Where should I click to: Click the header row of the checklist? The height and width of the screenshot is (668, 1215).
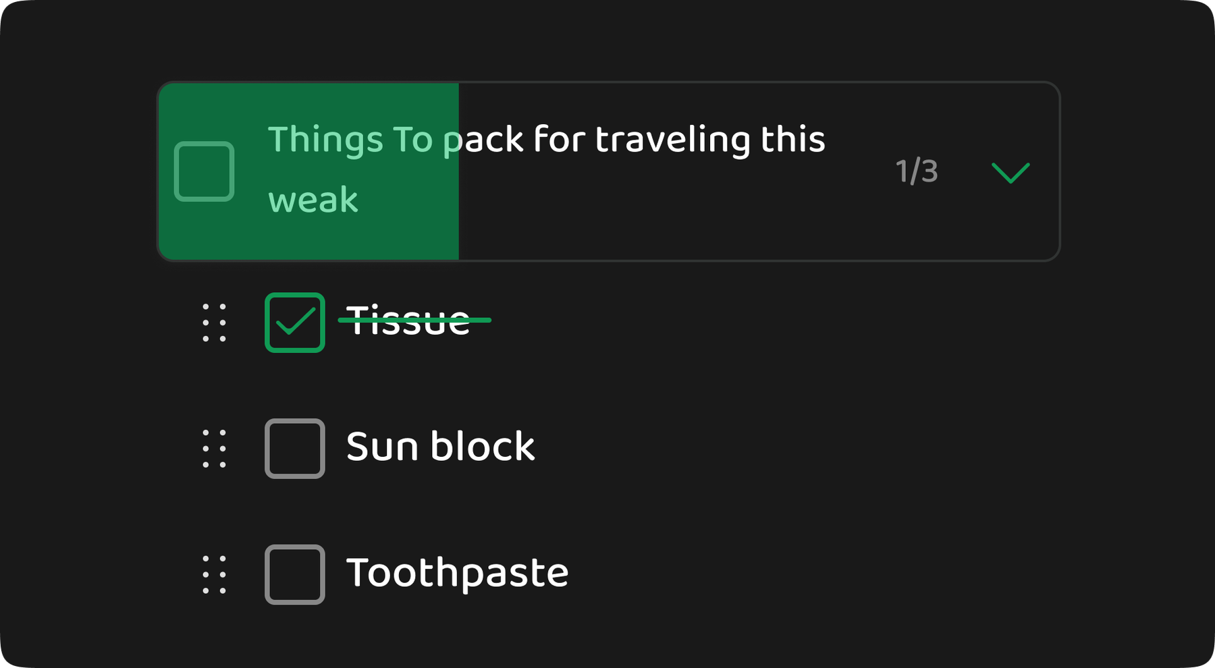pyautogui.click(x=607, y=171)
